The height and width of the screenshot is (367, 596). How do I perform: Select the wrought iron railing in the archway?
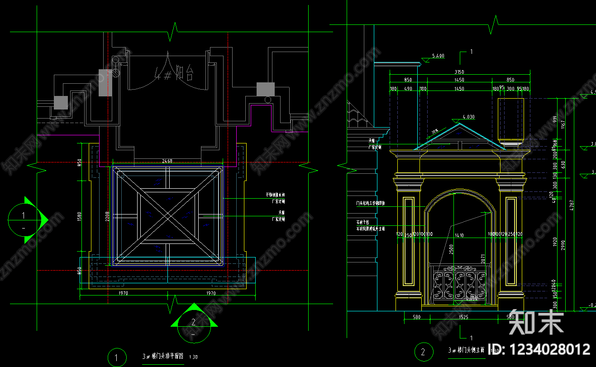coord(459,283)
